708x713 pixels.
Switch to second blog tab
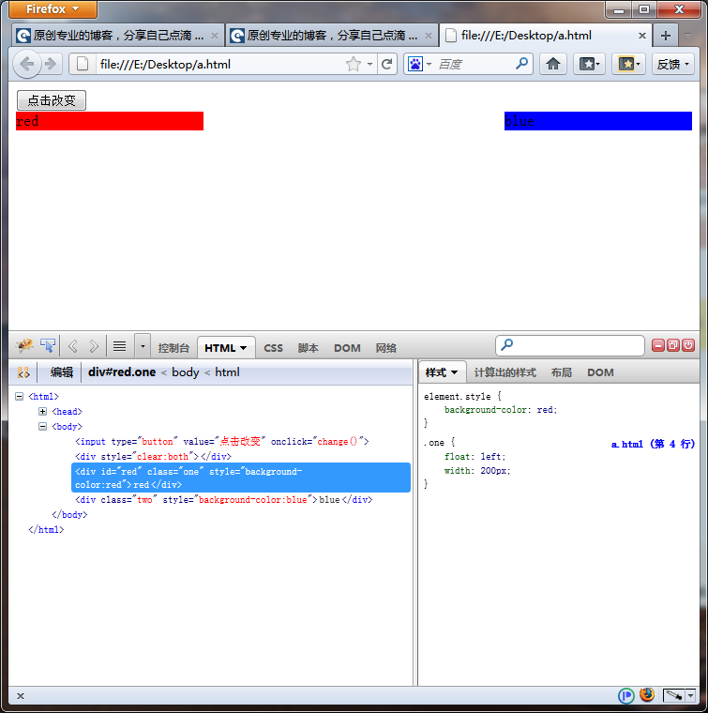(332, 36)
